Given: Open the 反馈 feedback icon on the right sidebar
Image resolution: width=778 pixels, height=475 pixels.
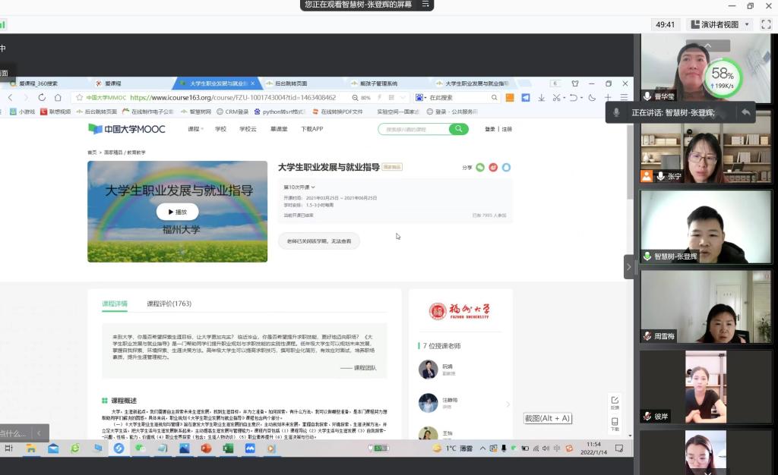Looking at the screenshot, I should coord(615,402).
